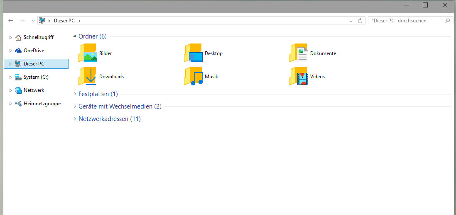Open the Downloads folder icon

(88, 76)
